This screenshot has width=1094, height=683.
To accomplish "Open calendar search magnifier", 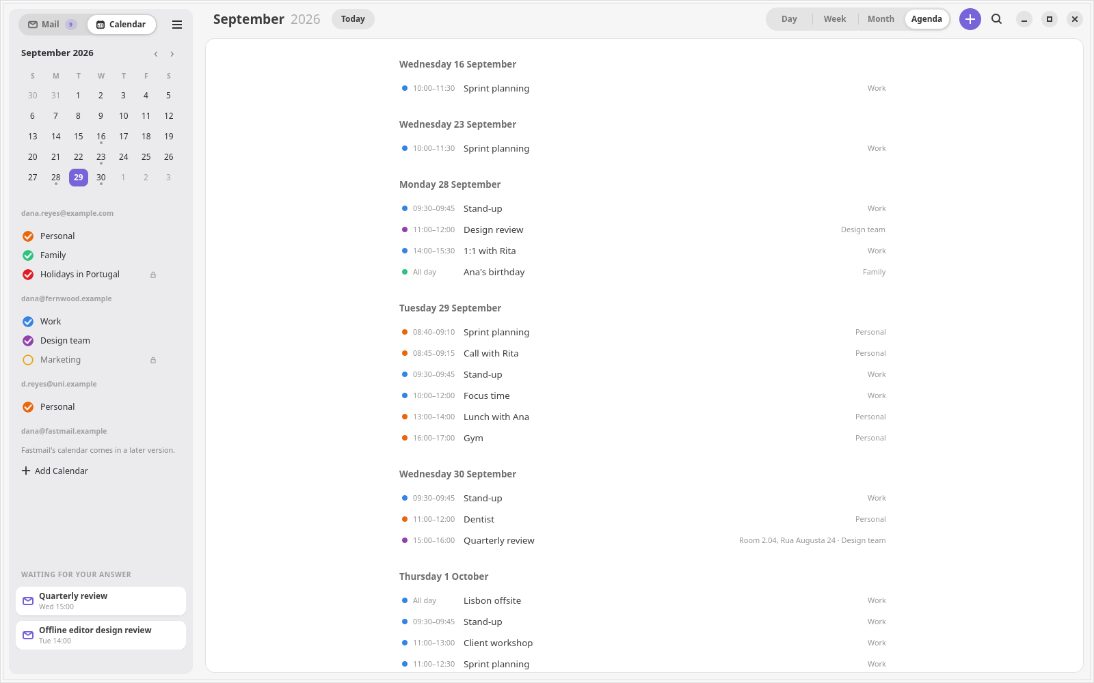I will [x=997, y=19].
